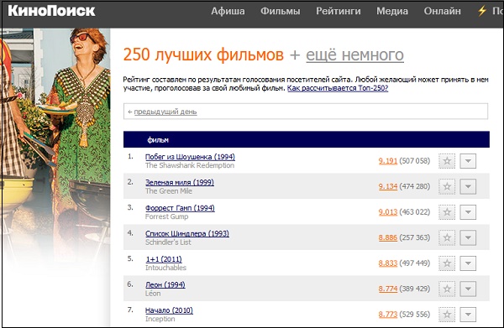The width and height of the screenshot is (504, 328).
Task: Open the Форрест Гамп (1994) film page
Action: click(x=180, y=208)
